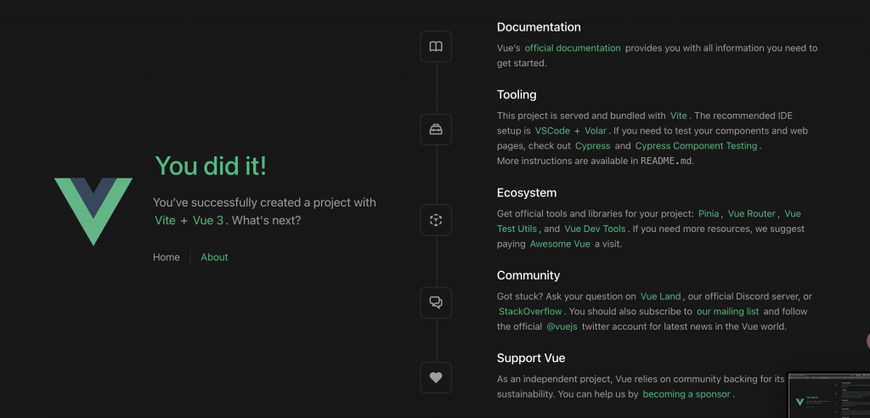Click the Documentation book icon
870x418 pixels.
tap(436, 47)
